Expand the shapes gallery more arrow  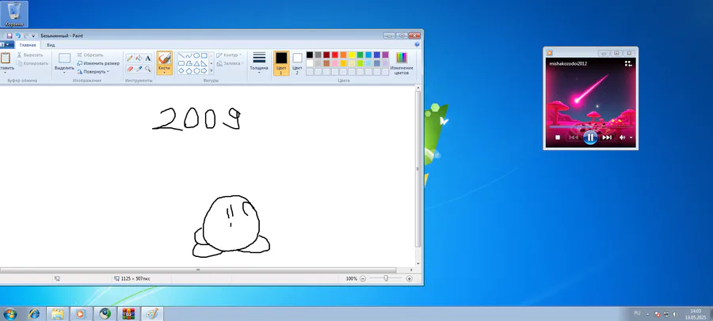[x=212, y=71]
